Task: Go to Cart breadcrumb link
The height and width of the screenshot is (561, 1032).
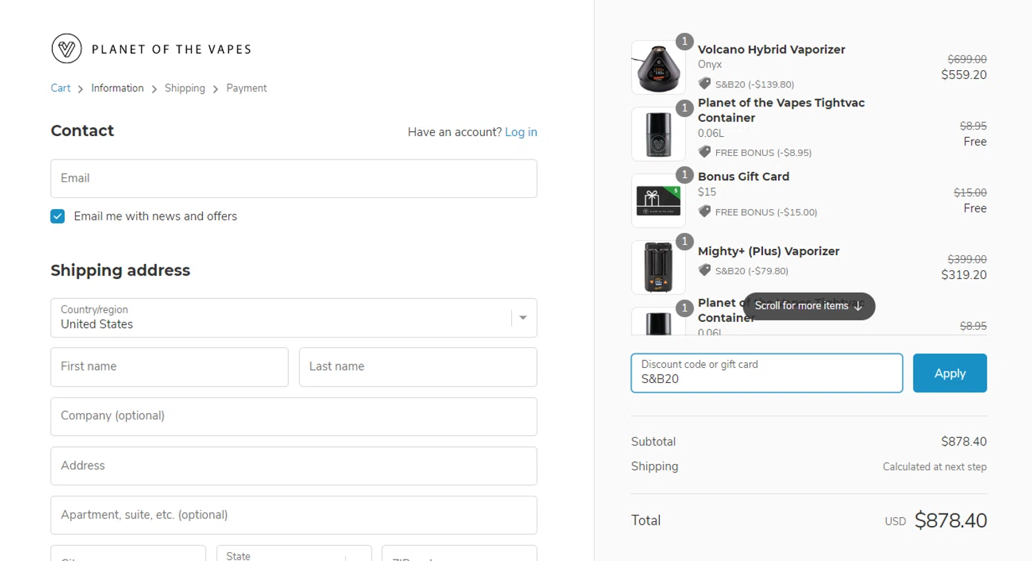Action: click(61, 88)
